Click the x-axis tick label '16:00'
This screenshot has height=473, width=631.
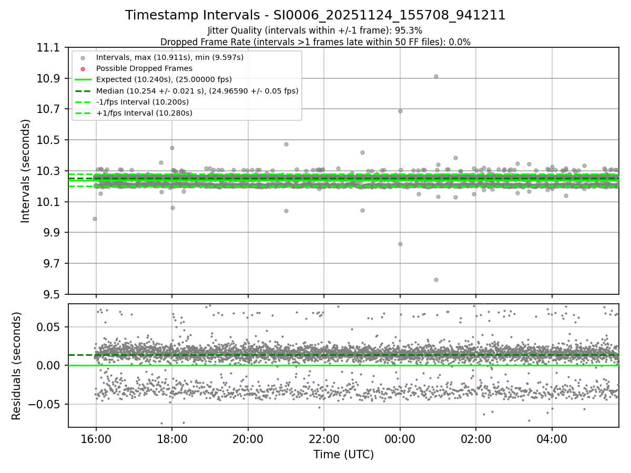(x=96, y=438)
